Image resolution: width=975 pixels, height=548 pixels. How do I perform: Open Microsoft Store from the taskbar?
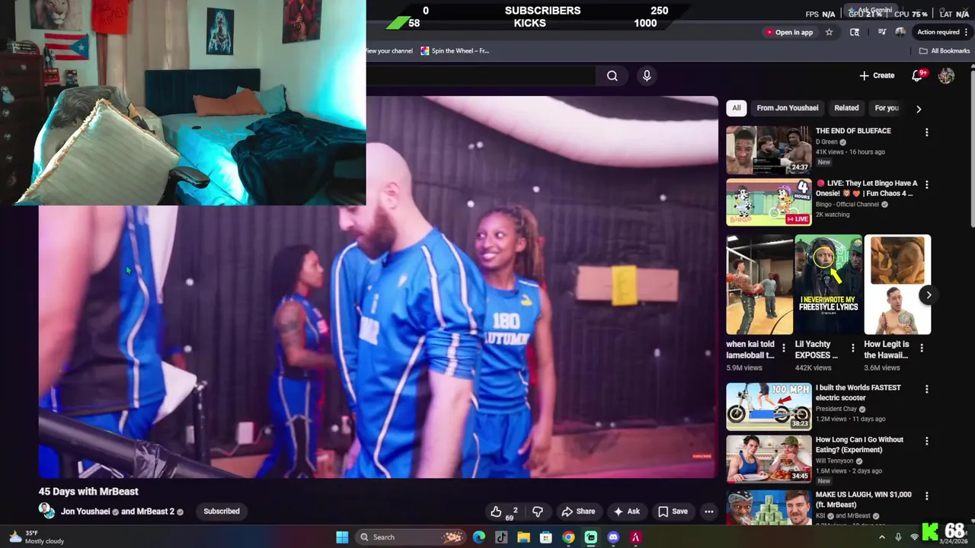point(546,537)
